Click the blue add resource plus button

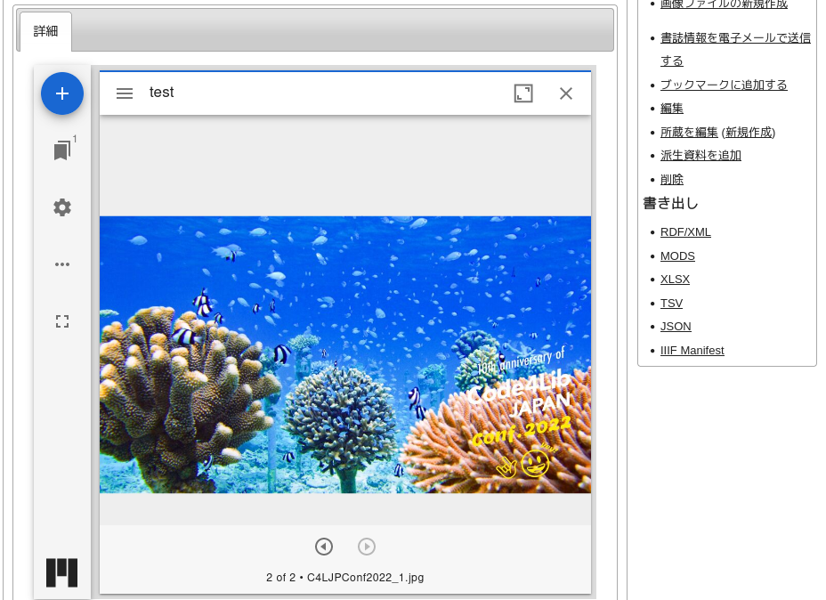(x=62, y=93)
